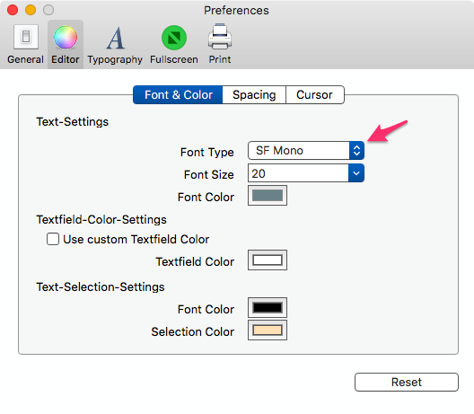Enable Use custom Textfield Color checkbox
This screenshot has width=474, height=414.
(53, 239)
